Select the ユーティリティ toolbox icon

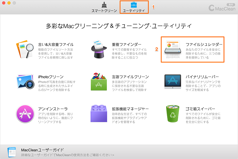pos(134,5)
